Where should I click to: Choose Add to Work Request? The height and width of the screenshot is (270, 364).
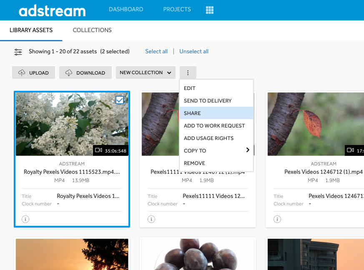[216, 126]
